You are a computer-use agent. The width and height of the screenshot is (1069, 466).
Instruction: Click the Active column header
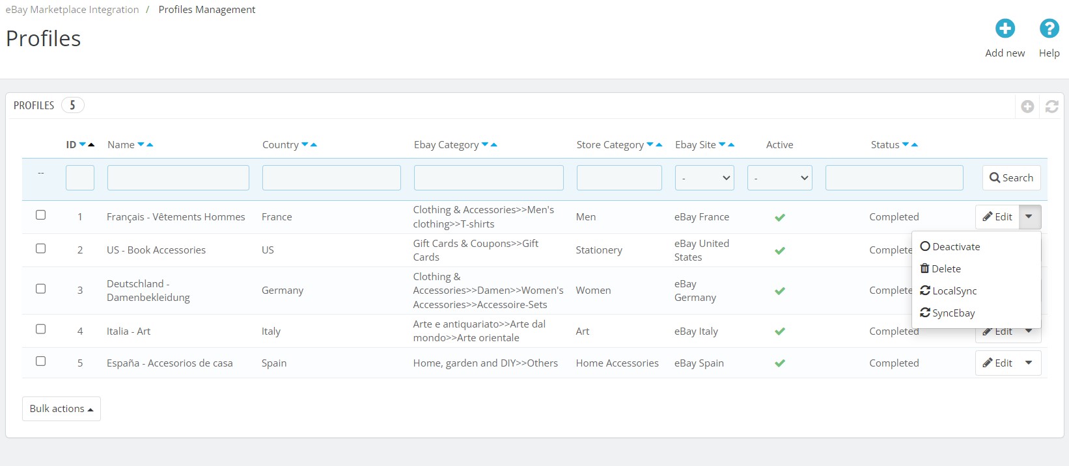point(779,145)
